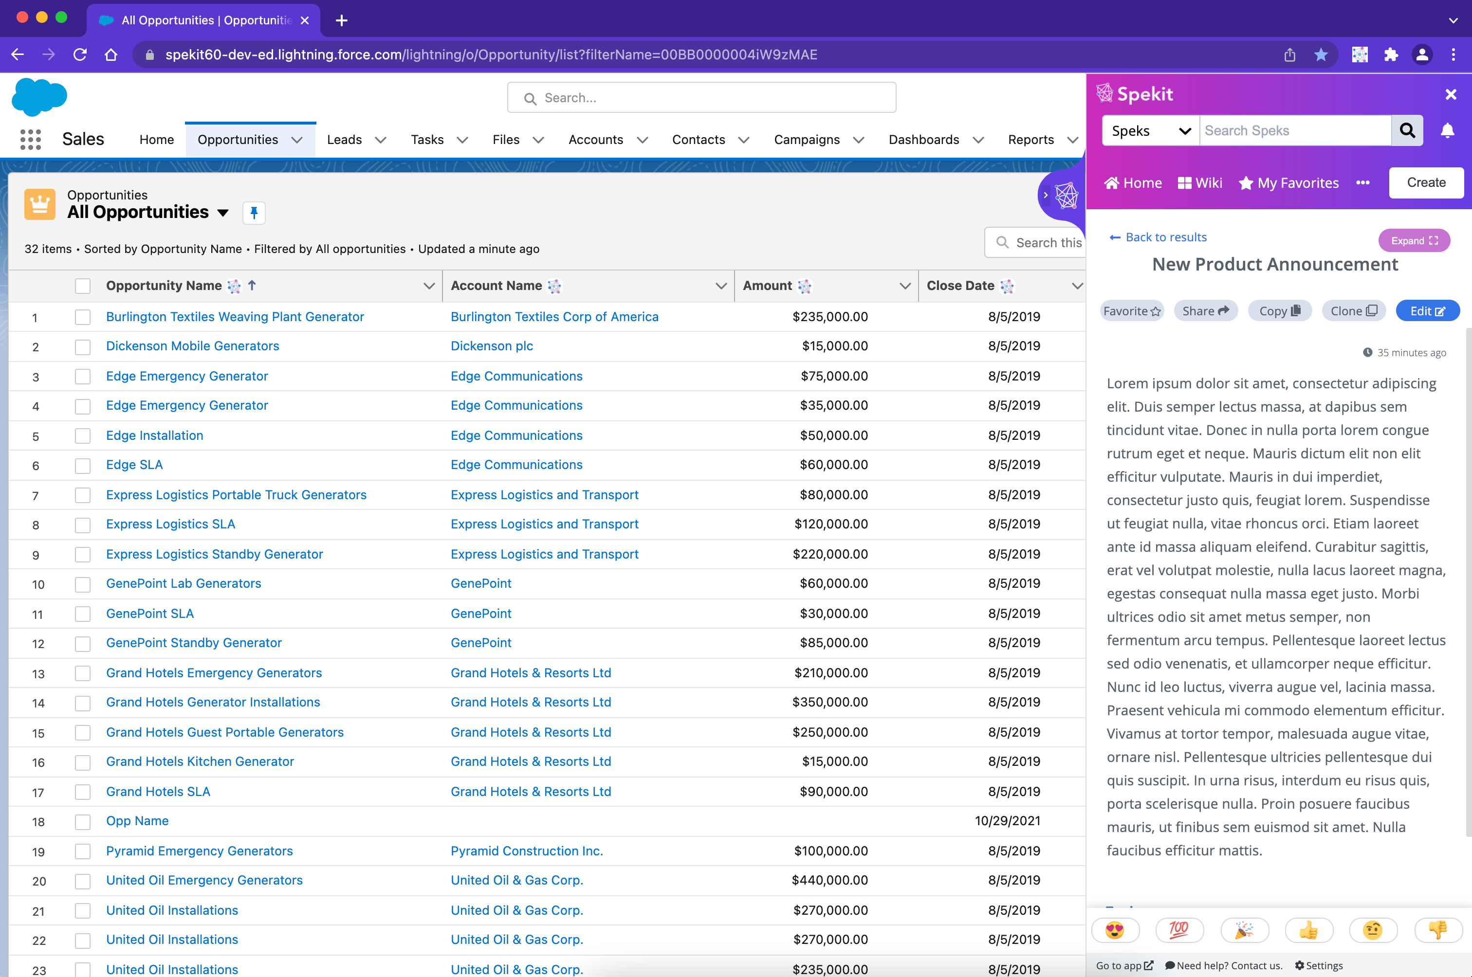The width and height of the screenshot is (1472, 977).
Task: Click the Salesforce global Search field
Action: [702, 98]
